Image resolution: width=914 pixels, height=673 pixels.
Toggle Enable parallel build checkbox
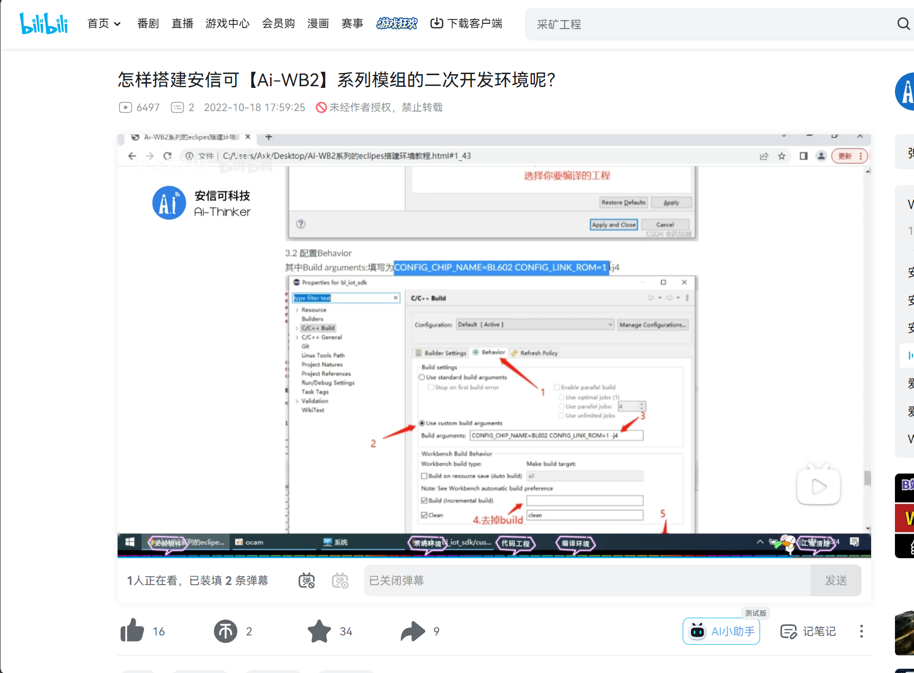557,387
